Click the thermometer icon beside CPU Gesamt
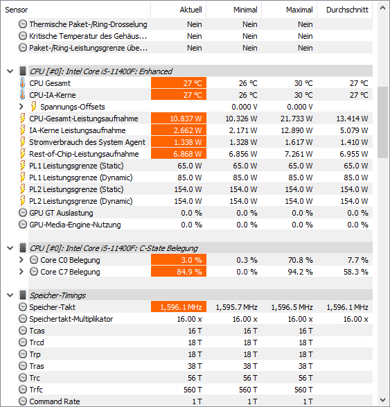Image resolution: width=390 pixels, height=407 pixels. click(x=23, y=83)
